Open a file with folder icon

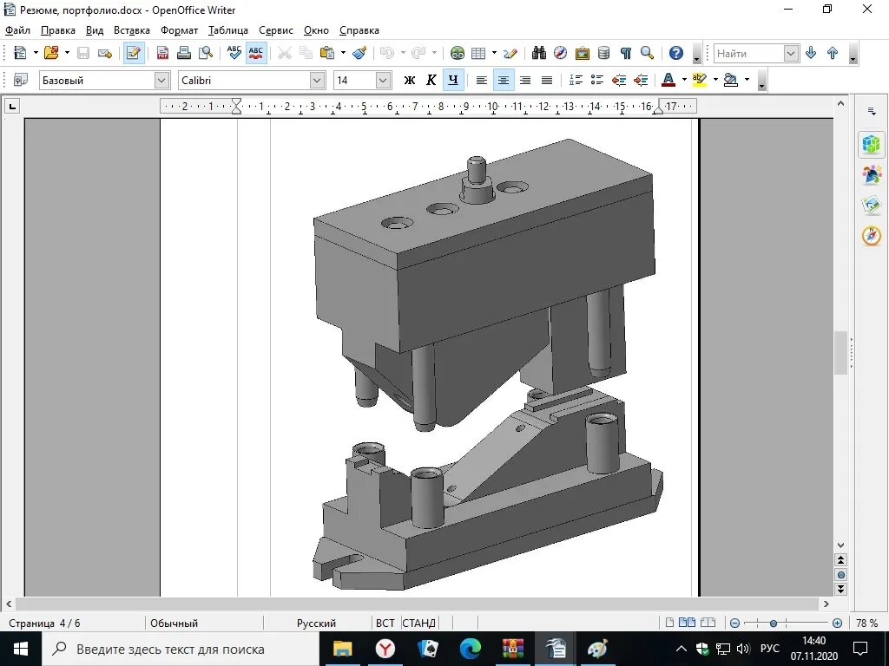click(51, 53)
